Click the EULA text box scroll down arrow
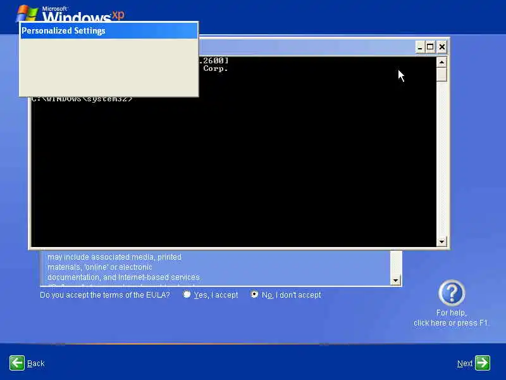 (396, 281)
